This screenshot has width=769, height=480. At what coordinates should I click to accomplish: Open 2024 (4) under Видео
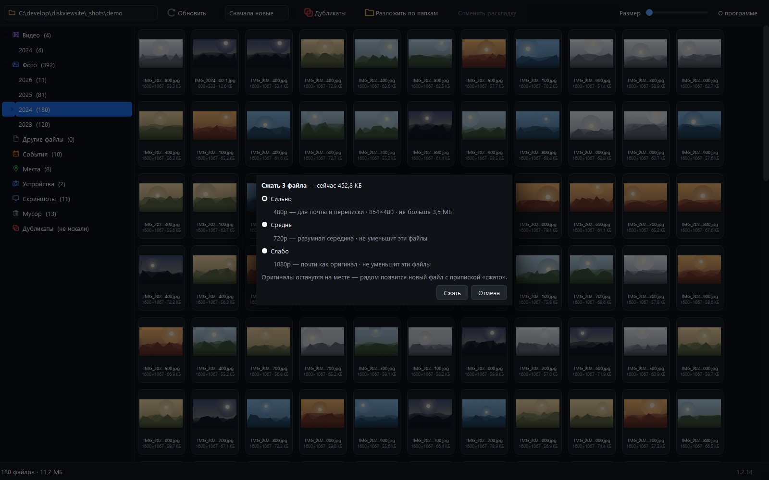pos(31,50)
